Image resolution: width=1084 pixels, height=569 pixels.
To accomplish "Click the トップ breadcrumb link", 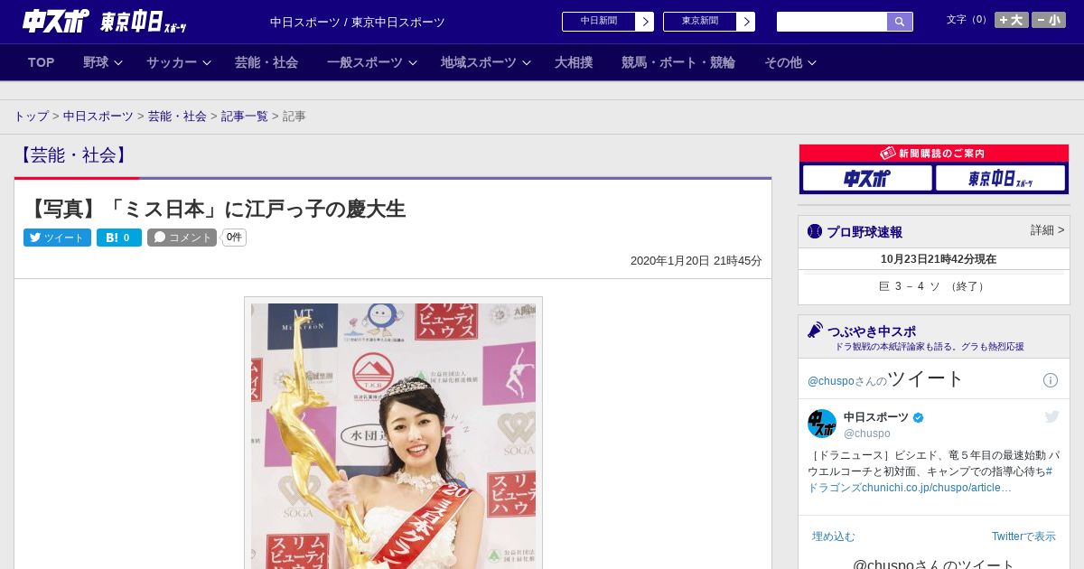I will 31,117.
